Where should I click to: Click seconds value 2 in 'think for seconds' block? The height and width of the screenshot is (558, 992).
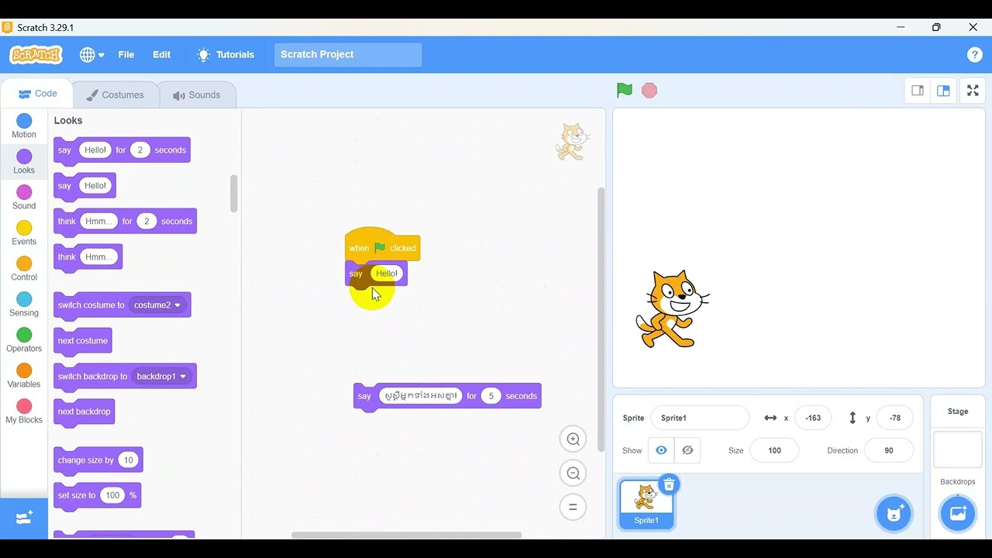coord(146,222)
